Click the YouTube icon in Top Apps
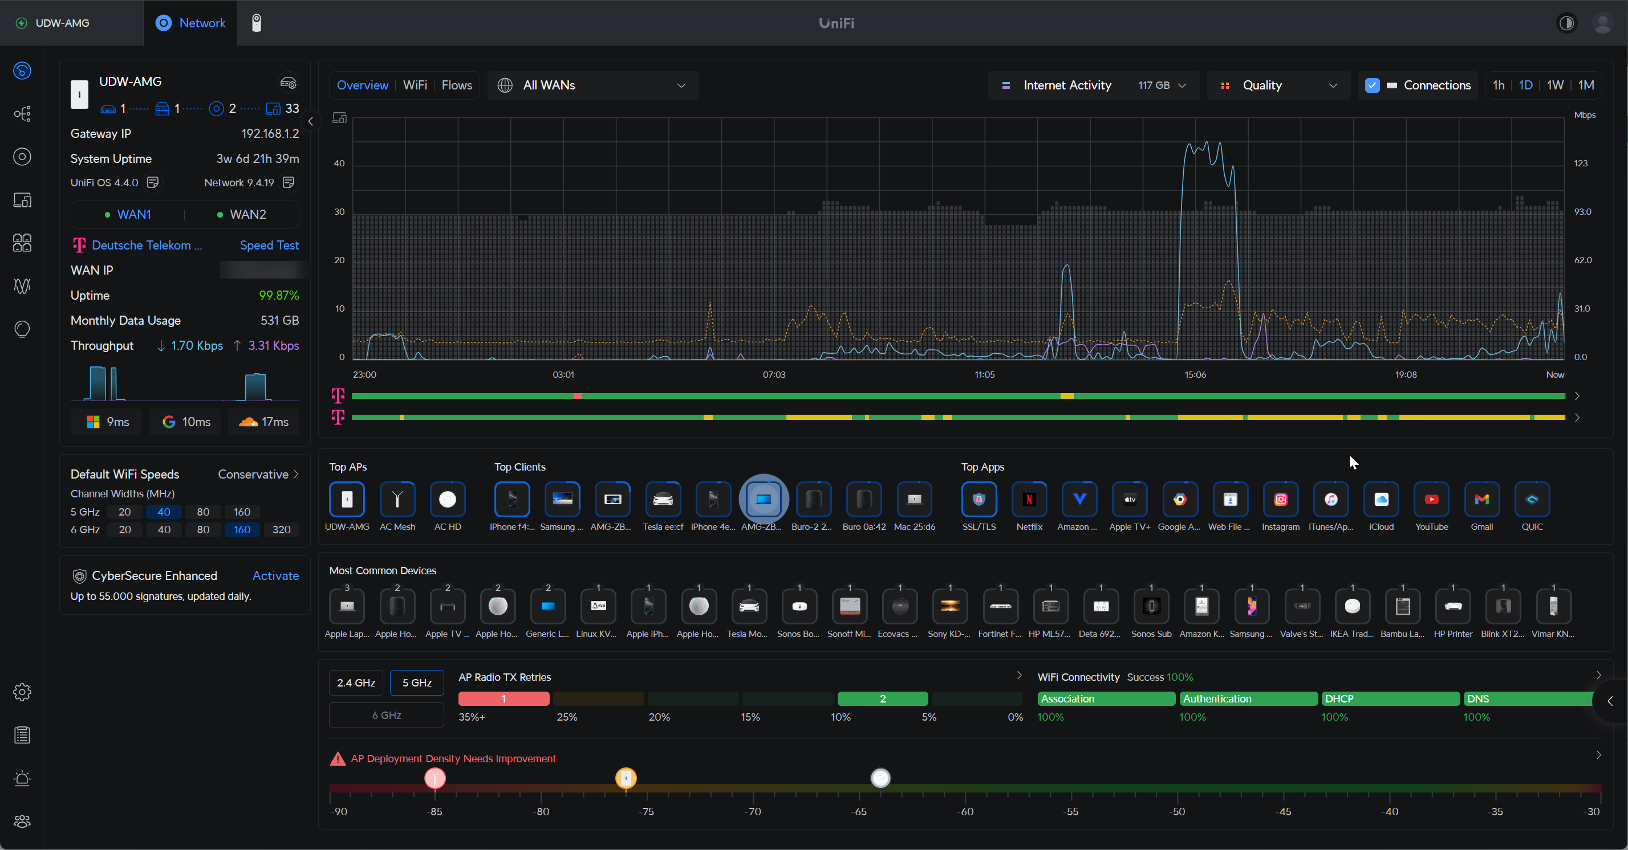Viewport: 1628px width, 850px height. [x=1431, y=500]
